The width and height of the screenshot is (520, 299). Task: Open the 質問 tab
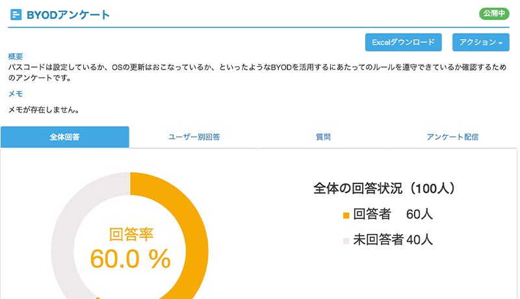[x=323, y=137]
